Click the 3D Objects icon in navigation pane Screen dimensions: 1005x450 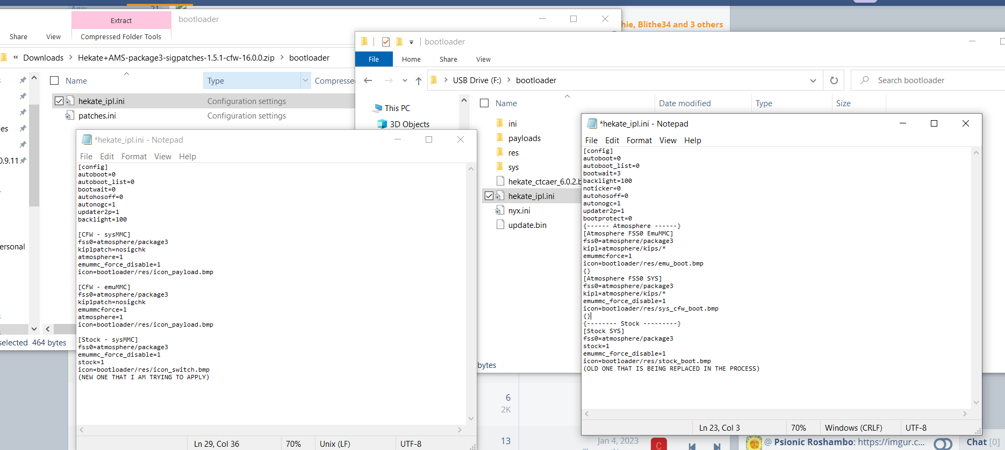(x=382, y=124)
